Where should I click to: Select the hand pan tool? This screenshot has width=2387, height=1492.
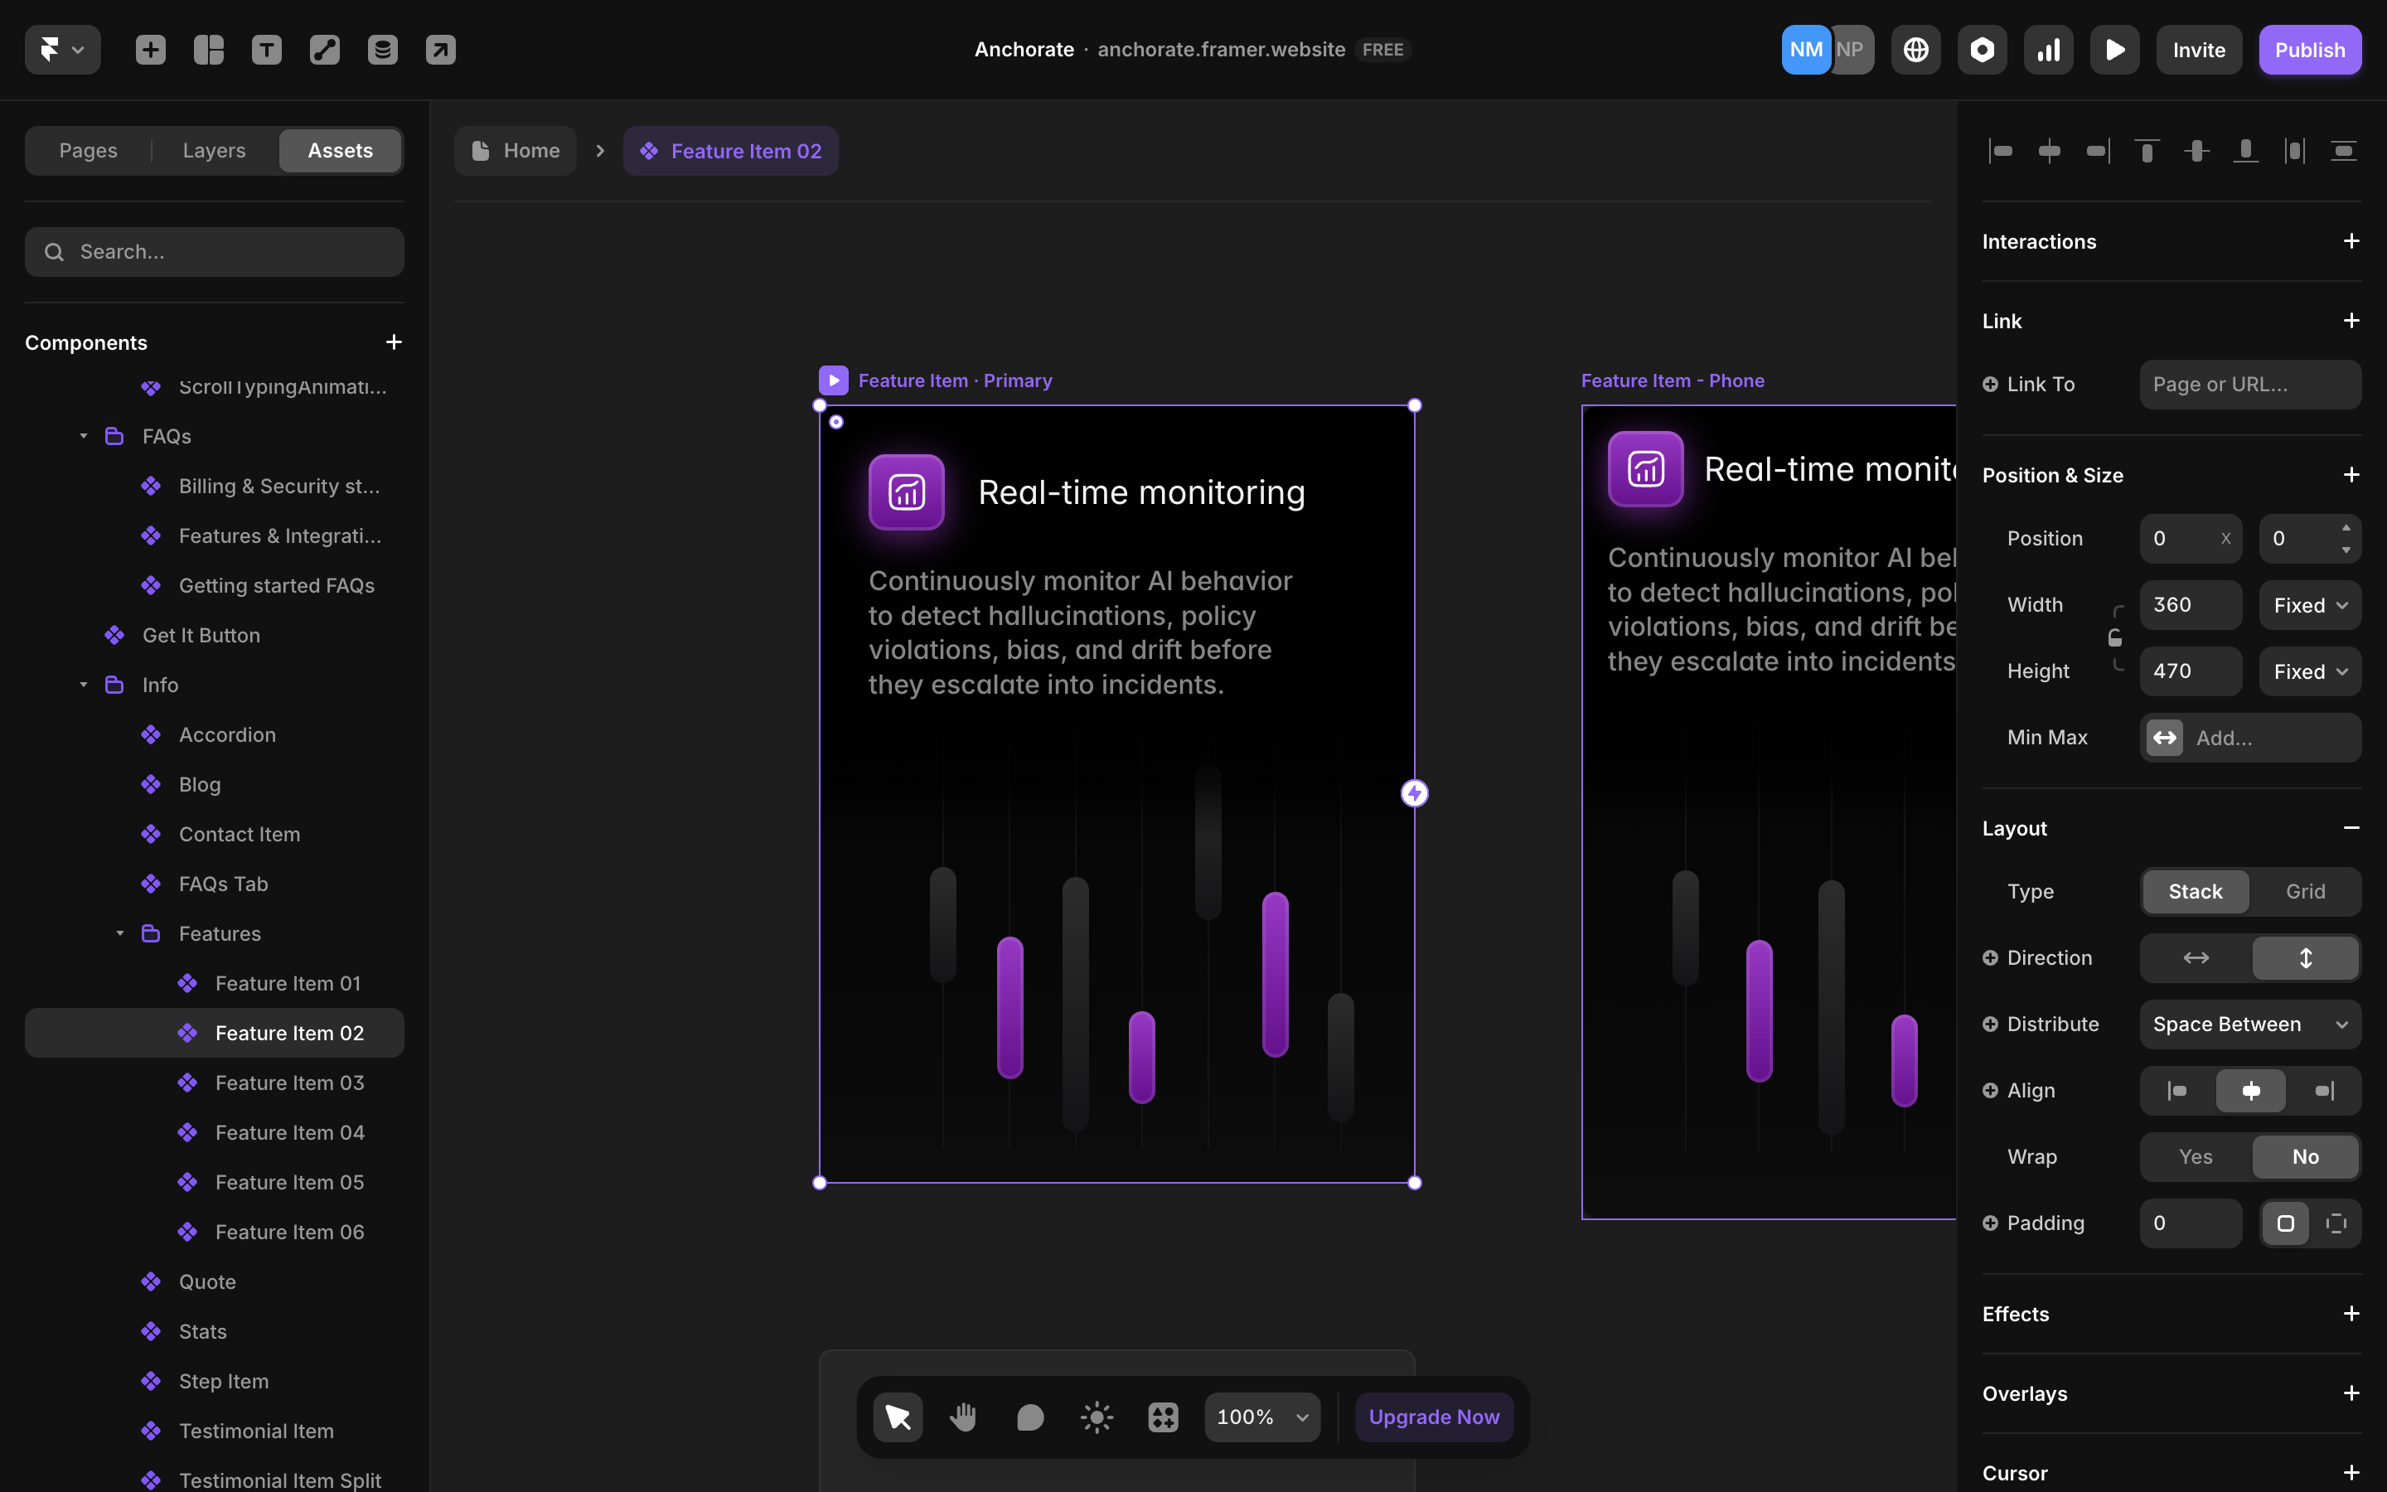coord(963,1417)
